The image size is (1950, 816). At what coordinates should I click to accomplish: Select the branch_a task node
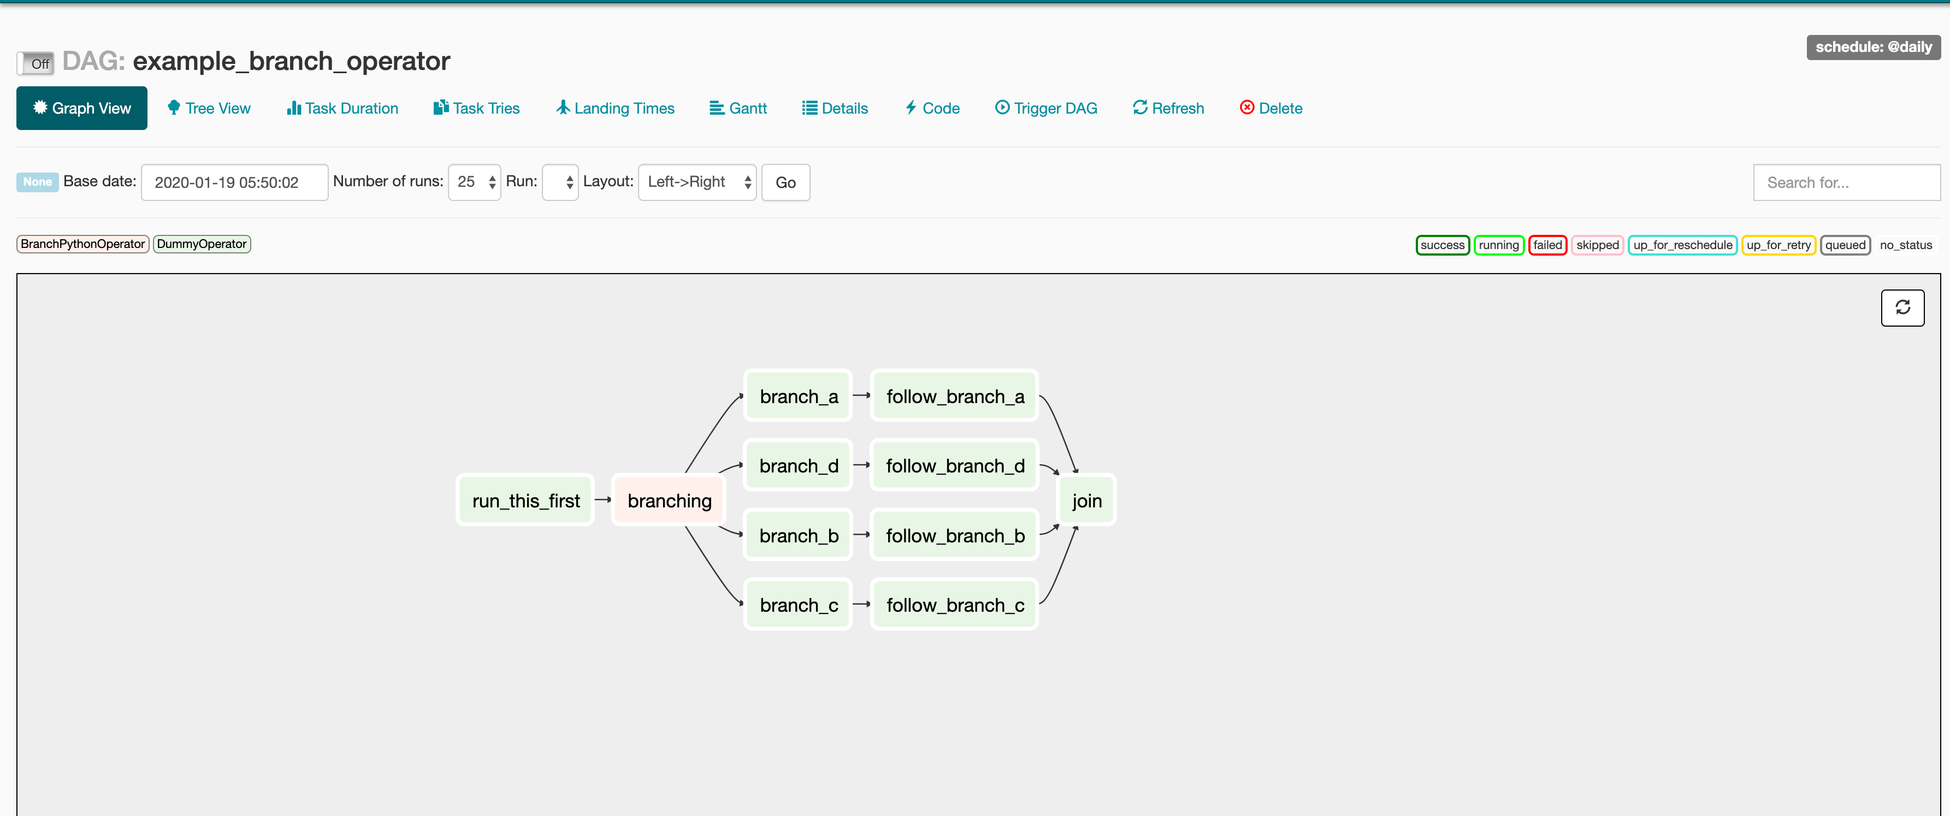[799, 396]
